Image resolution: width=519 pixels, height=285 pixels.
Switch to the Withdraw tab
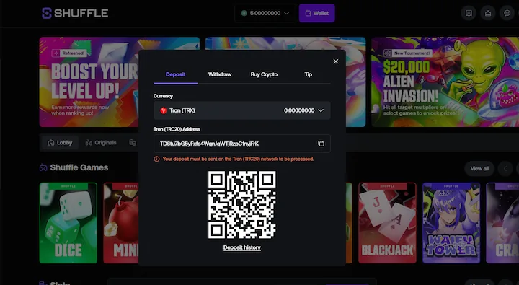[x=220, y=74]
